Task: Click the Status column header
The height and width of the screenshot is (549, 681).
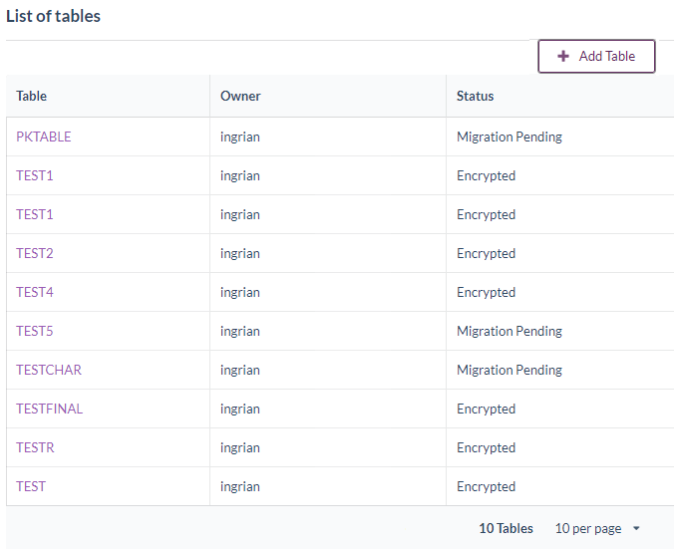Action: click(475, 97)
